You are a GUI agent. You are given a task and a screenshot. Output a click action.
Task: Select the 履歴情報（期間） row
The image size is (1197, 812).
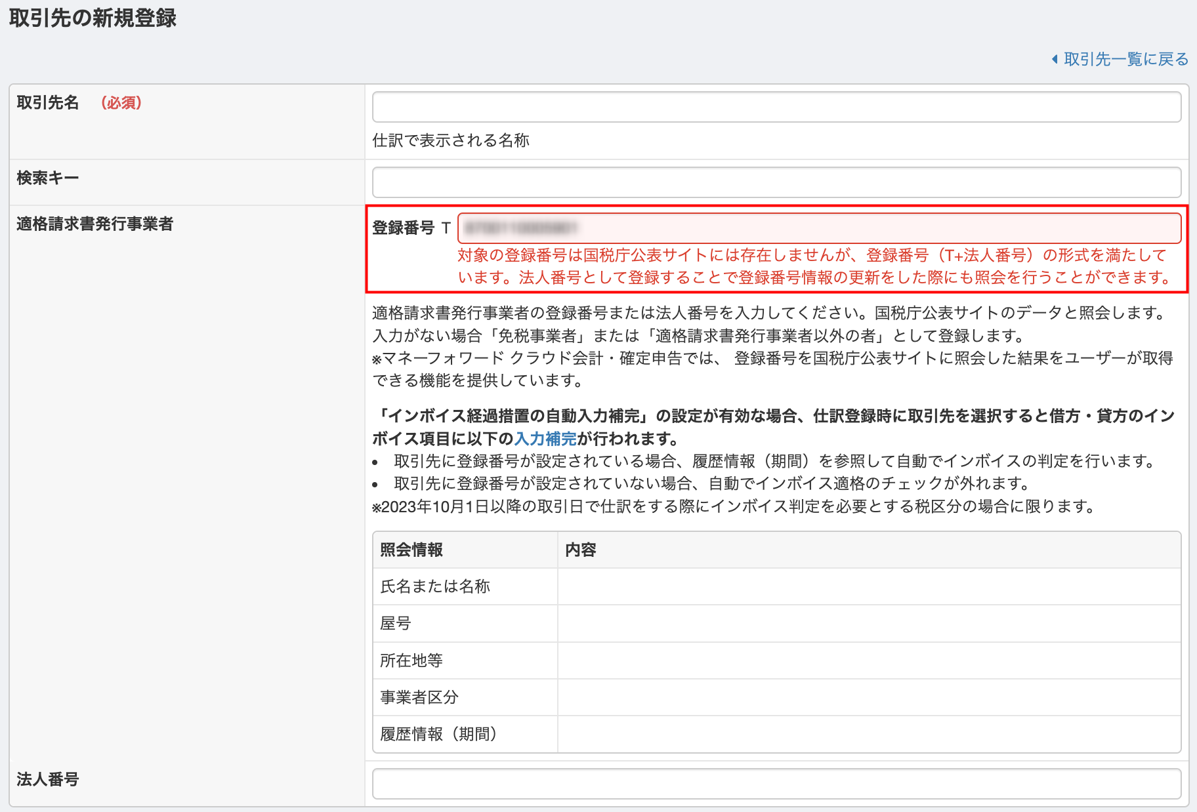(438, 735)
